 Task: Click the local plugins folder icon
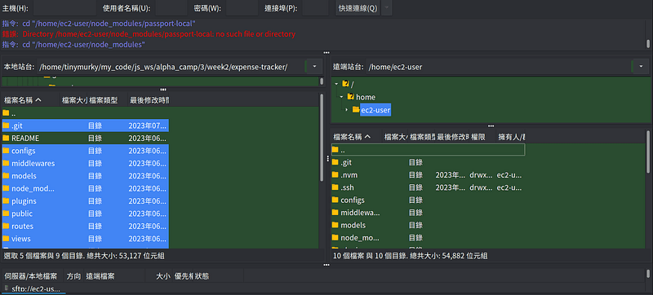pos(6,201)
